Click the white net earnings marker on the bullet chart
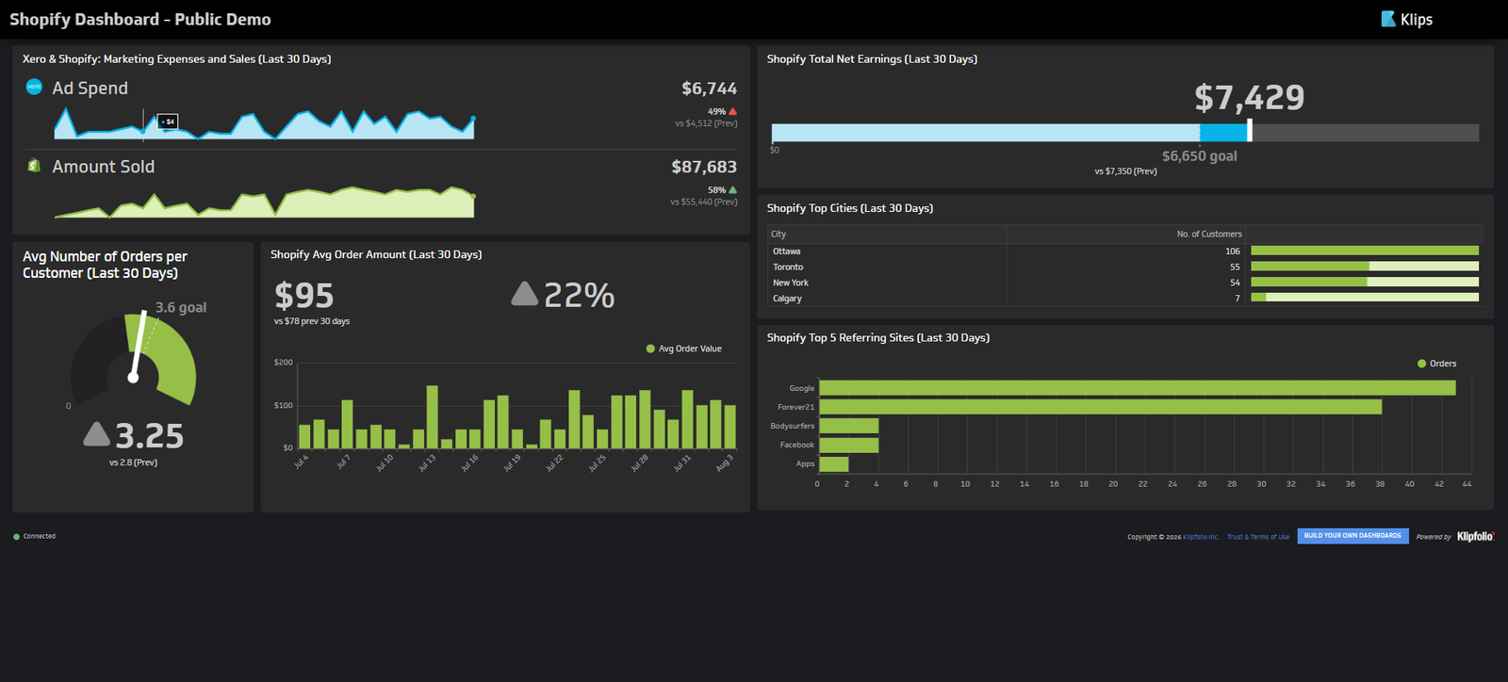 pyautogui.click(x=1250, y=130)
